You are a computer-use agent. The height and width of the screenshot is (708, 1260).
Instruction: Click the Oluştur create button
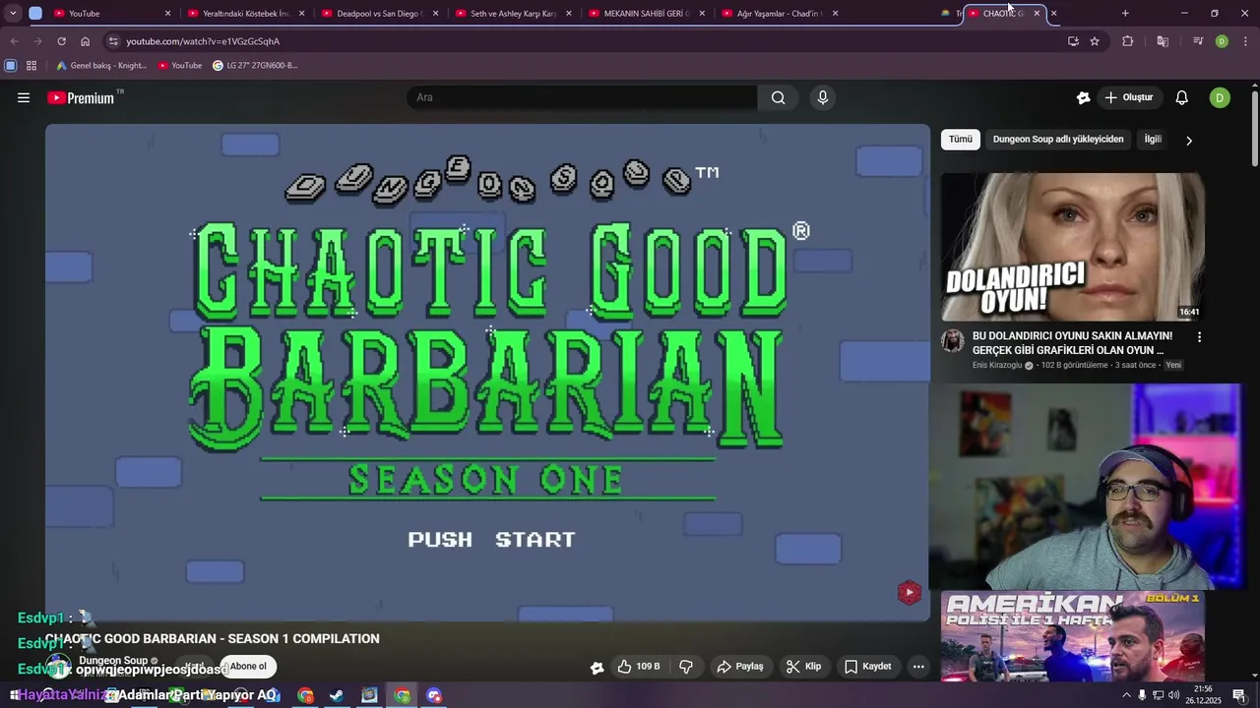(1129, 97)
